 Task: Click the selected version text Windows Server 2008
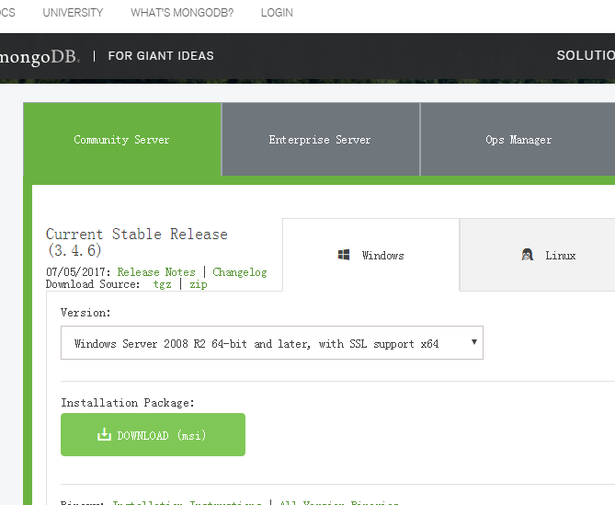256,344
